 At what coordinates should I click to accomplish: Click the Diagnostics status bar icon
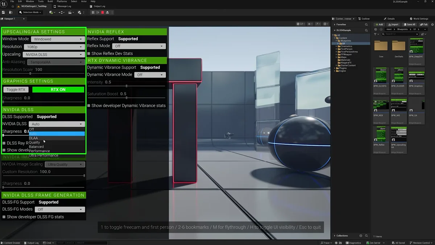pos(353,243)
